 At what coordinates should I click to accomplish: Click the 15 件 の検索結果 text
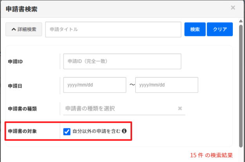(211, 155)
